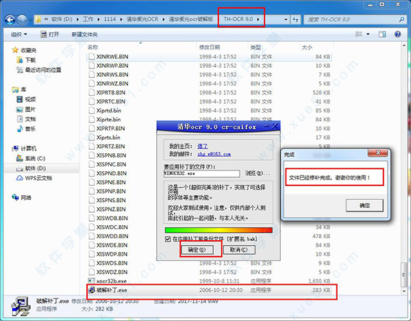Expand the arrow after 工作 breadcrumb
This screenshot has height=321, width=411.
pos(99,19)
